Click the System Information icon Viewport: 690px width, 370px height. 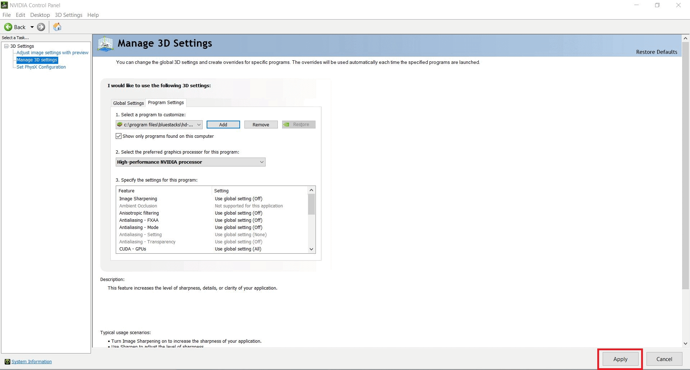click(7, 361)
